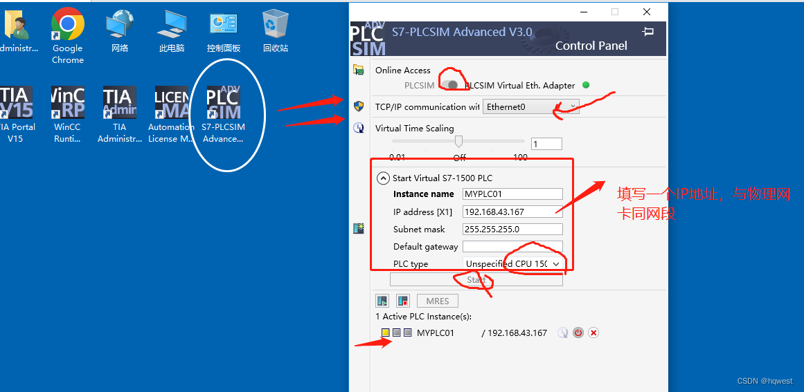The height and width of the screenshot is (392, 804).
Task: Select MYPLC01 in the active instances list
Action: coord(436,333)
